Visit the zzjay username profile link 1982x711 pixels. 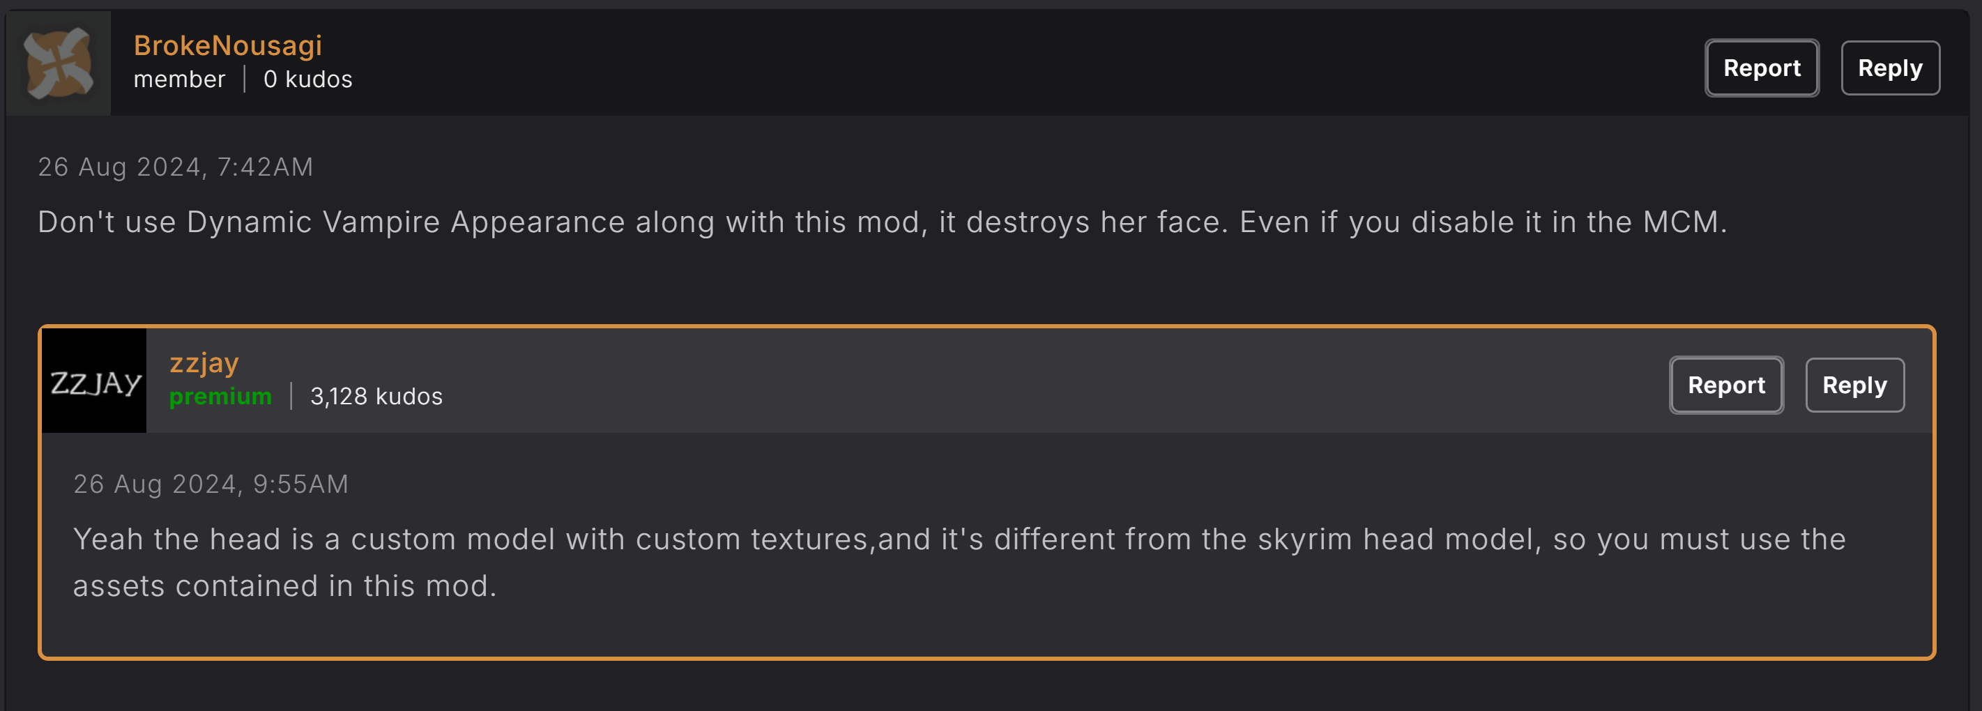point(204,362)
